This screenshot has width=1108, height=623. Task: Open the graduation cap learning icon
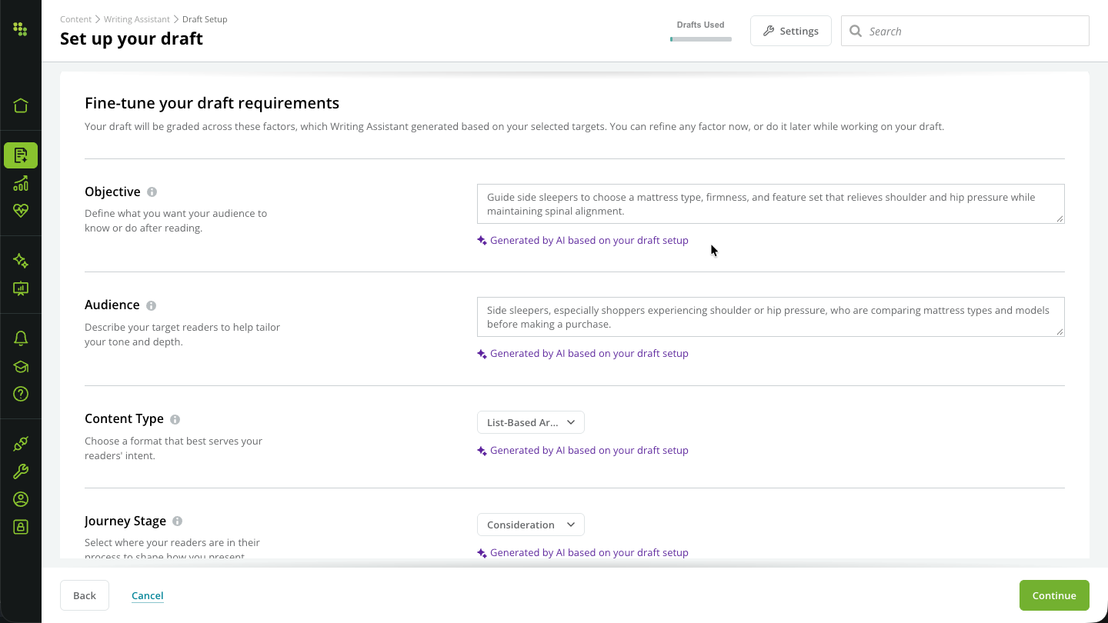[21, 367]
